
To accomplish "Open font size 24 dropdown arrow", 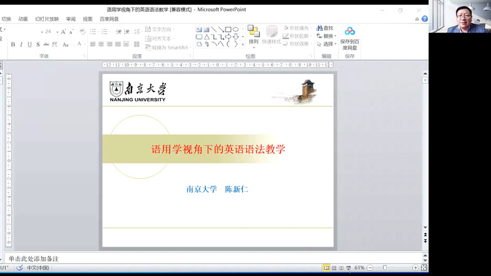I will point(57,32).
